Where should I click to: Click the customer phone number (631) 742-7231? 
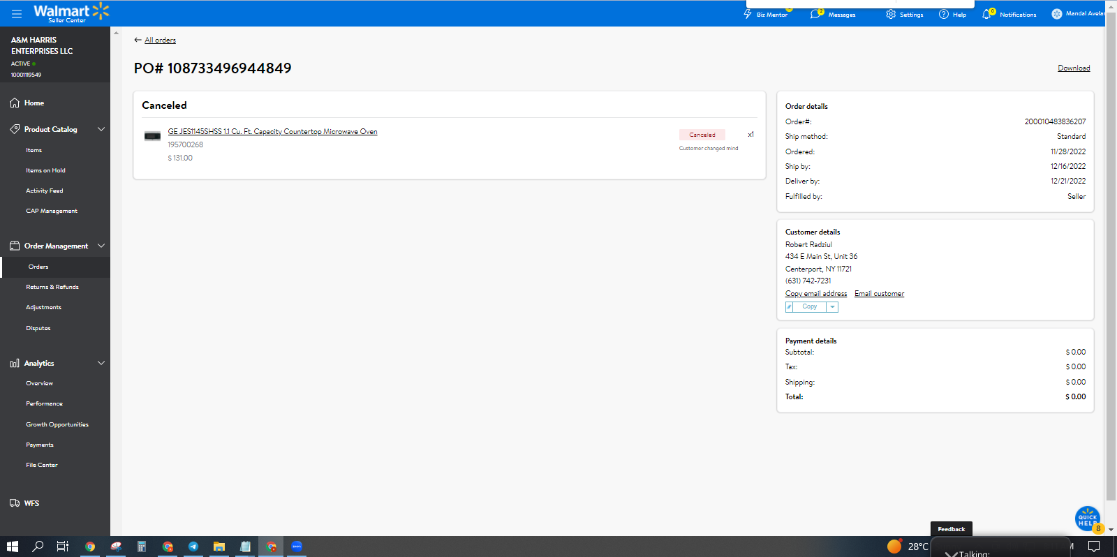808,281
